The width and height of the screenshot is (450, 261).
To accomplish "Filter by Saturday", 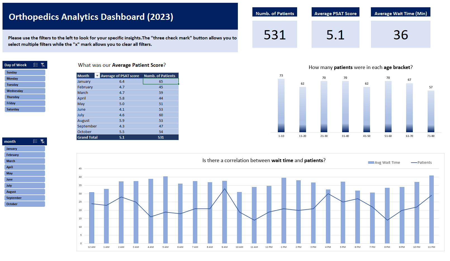I will [25, 109].
